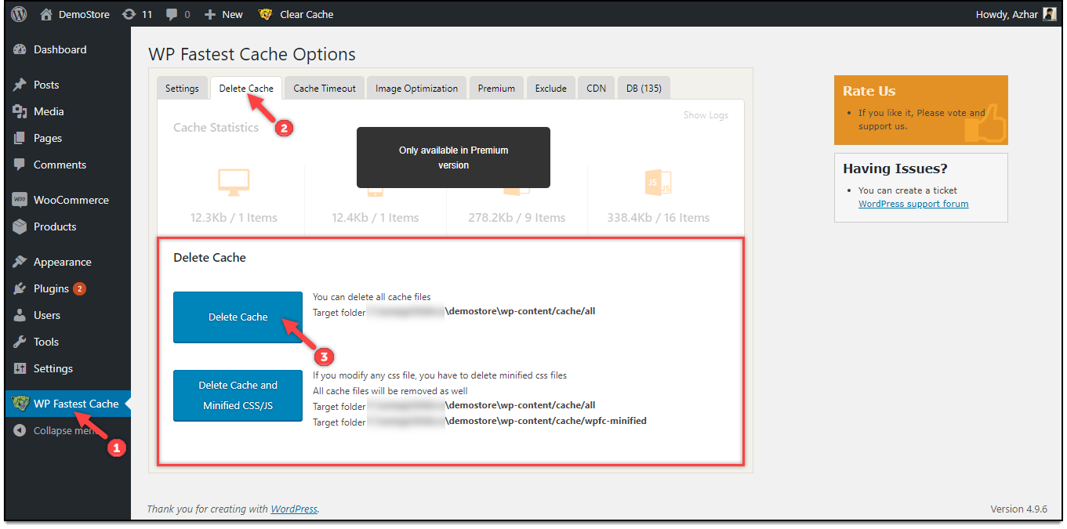Click the desktop monitor cache statistics icon
The height and width of the screenshot is (529, 1067).
pyautogui.click(x=234, y=183)
